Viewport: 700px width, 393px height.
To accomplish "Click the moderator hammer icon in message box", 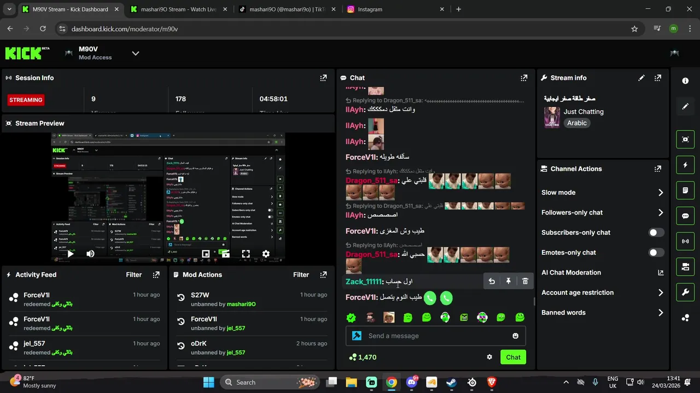I will point(357,336).
